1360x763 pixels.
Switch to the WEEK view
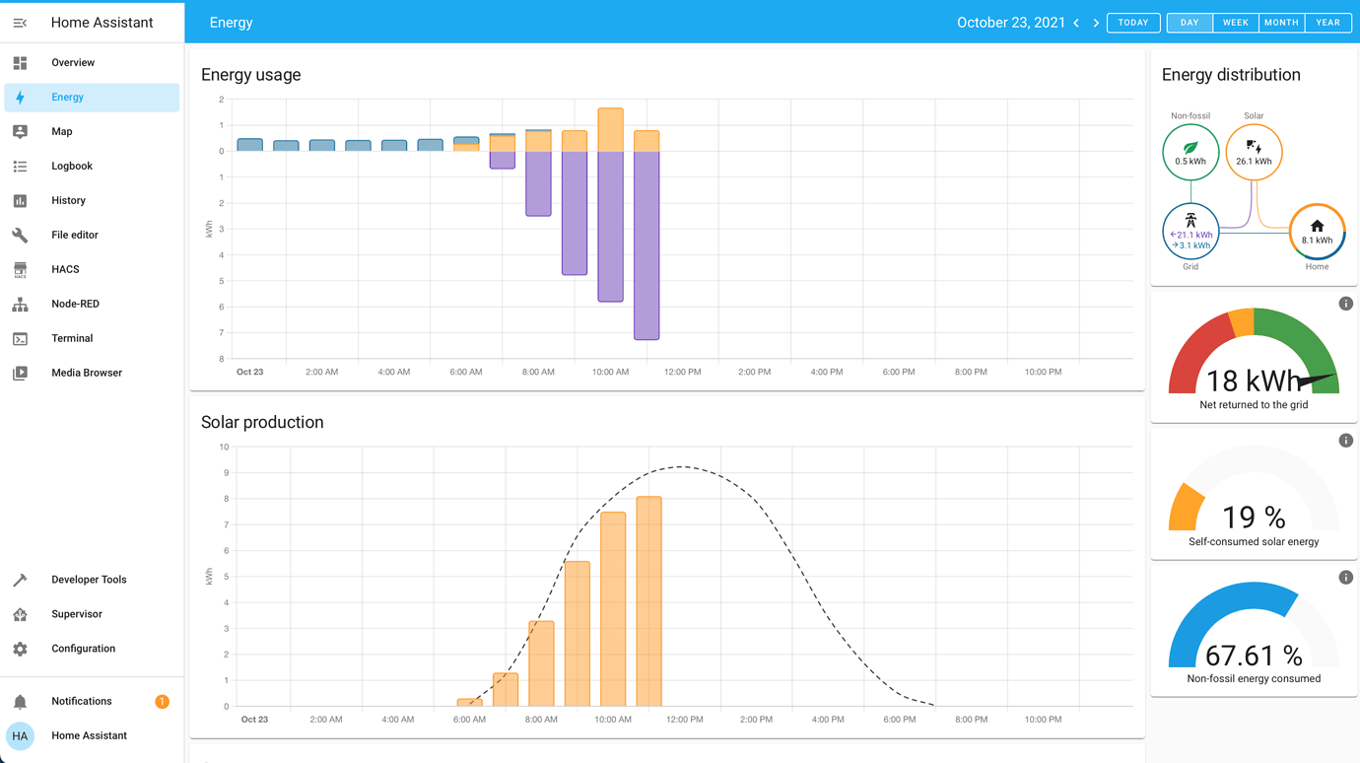(x=1236, y=22)
